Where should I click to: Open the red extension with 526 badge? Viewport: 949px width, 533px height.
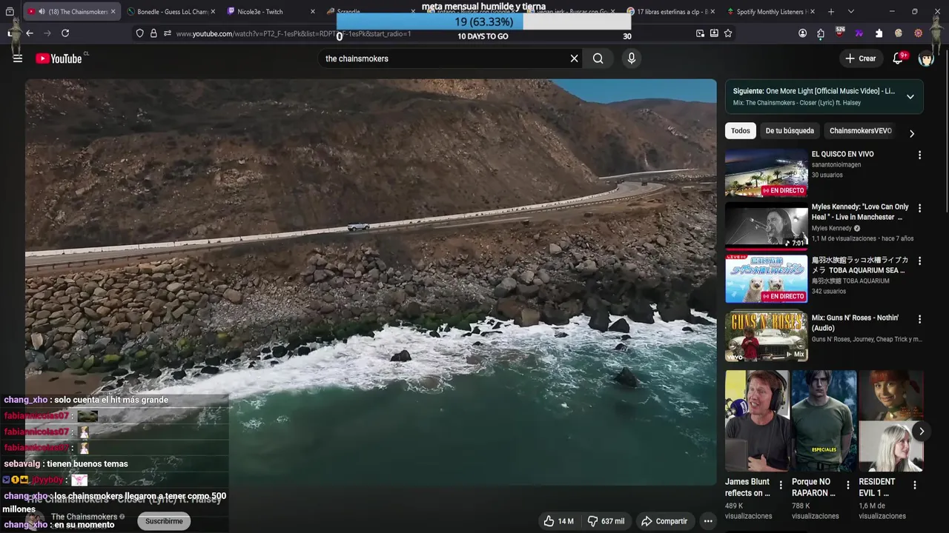[839, 33]
